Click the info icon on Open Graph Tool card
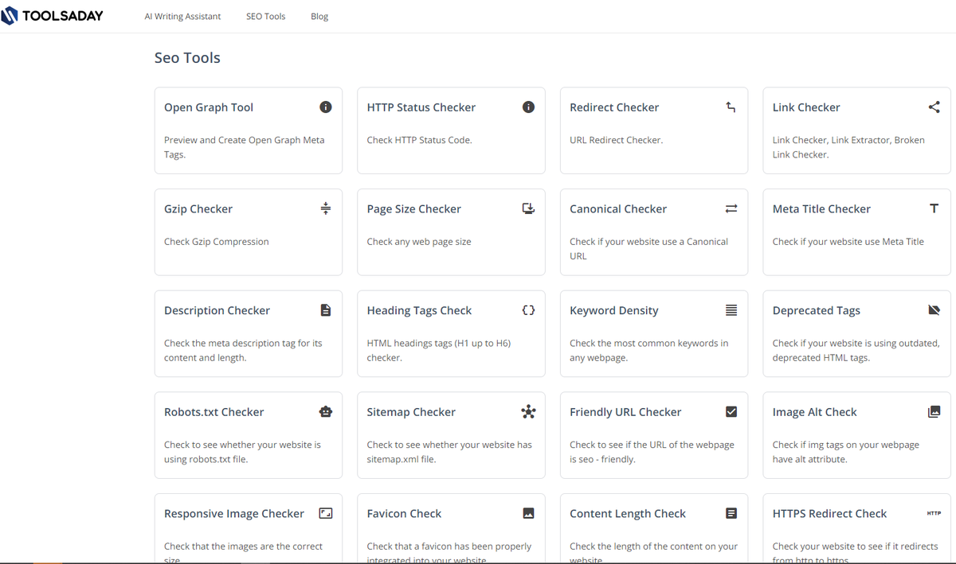The width and height of the screenshot is (956, 564). (x=326, y=107)
